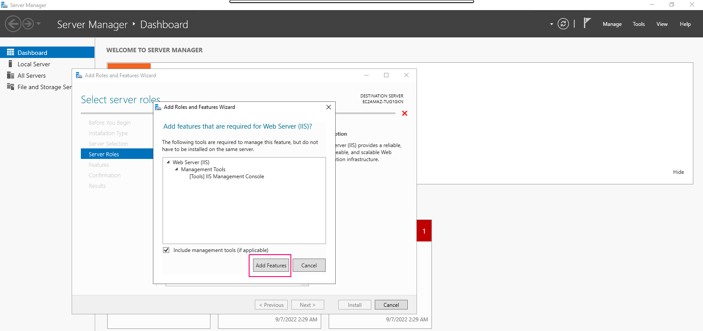This screenshot has width=703, height=331.
Task: Select the Management Tools label in the tree
Action: click(x=203, y=169)
